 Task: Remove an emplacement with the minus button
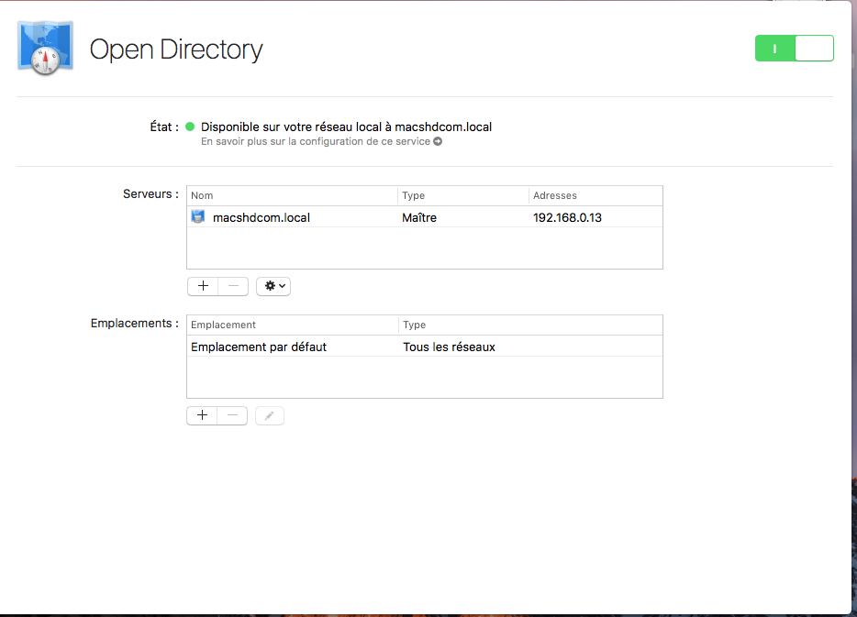tap(232, 415)
